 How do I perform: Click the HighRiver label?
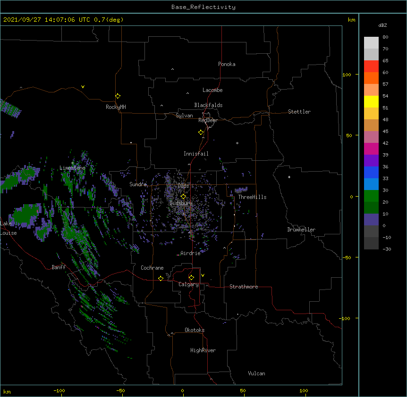point(203,350)
